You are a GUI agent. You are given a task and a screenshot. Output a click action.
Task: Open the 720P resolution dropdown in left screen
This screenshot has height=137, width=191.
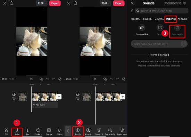click(x=42, y=3)
